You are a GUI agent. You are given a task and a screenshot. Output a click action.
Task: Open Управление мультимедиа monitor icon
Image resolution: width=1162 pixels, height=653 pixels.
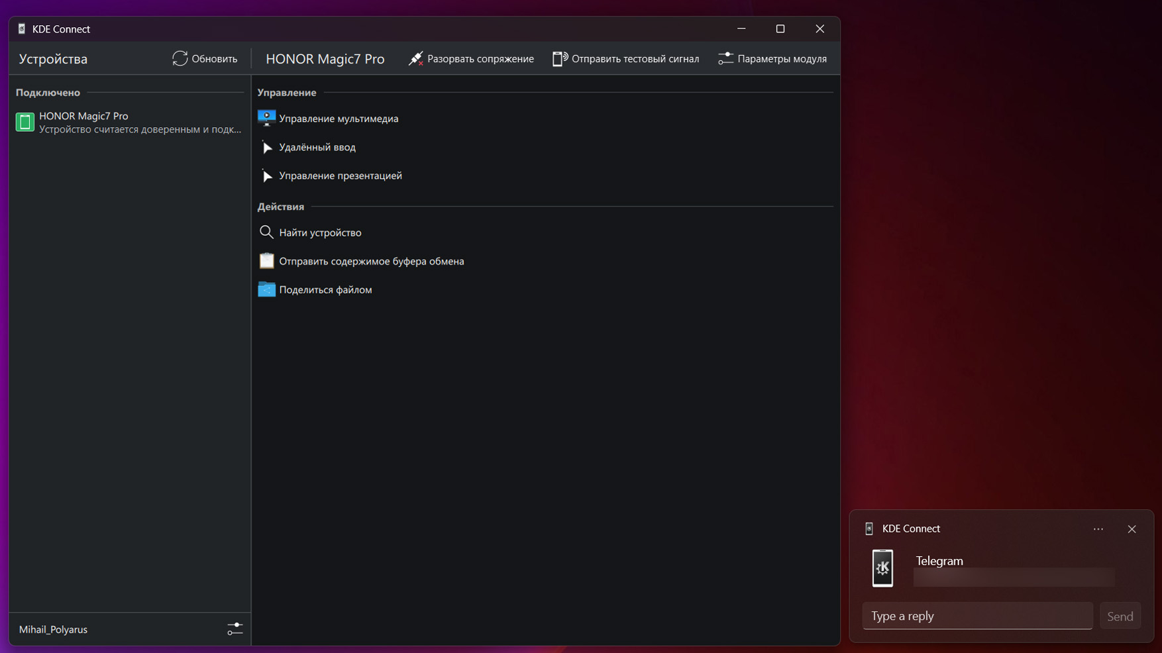tap(266, 119)
